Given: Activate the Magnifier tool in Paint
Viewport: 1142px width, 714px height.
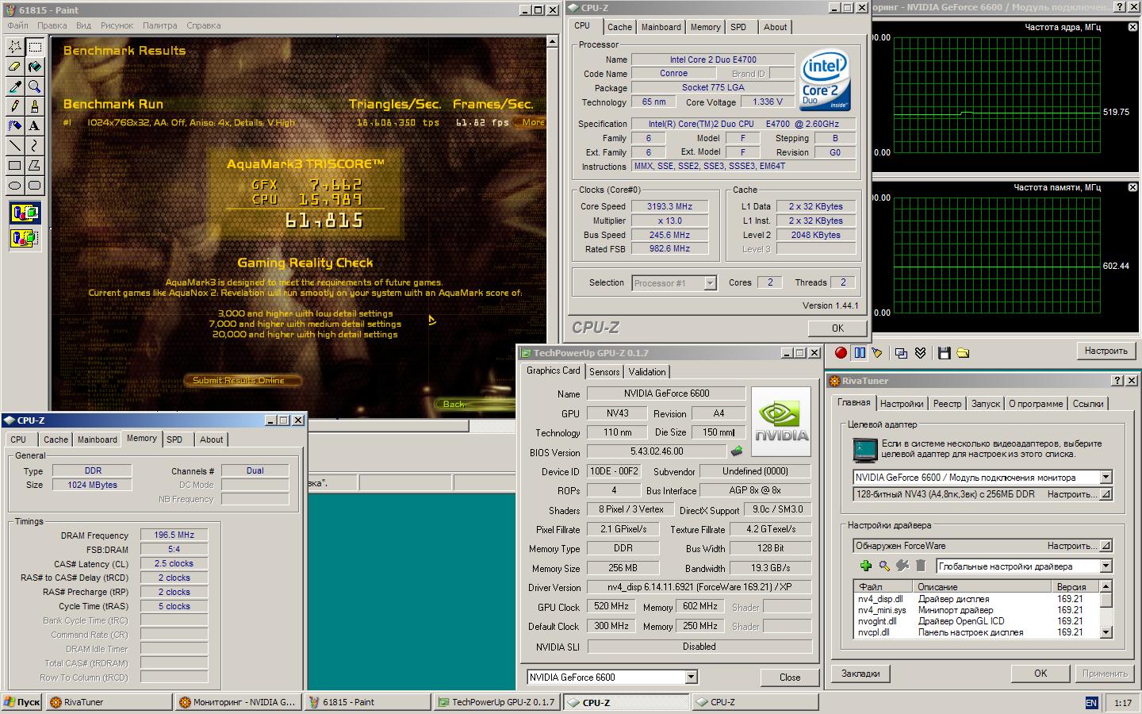Looking at the screenshot, I should click(35, 87).
